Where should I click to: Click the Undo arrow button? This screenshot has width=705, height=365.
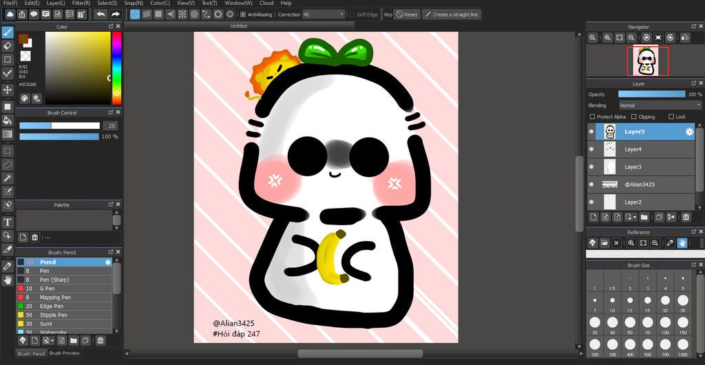[101, 14]
